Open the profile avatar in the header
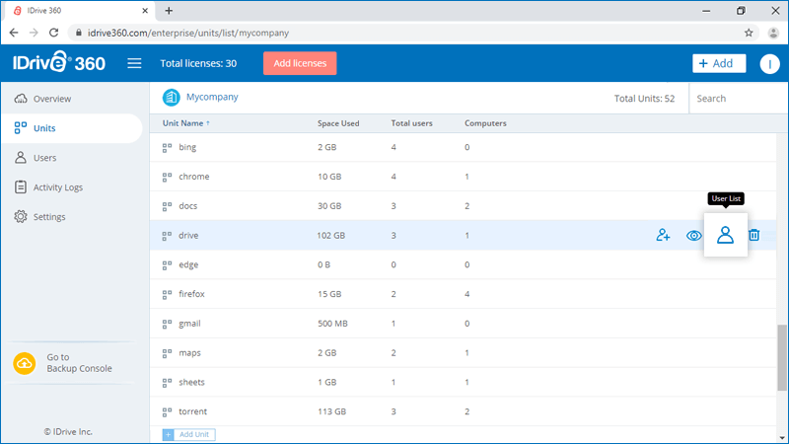The image size is (789, 444). [769, 63]
